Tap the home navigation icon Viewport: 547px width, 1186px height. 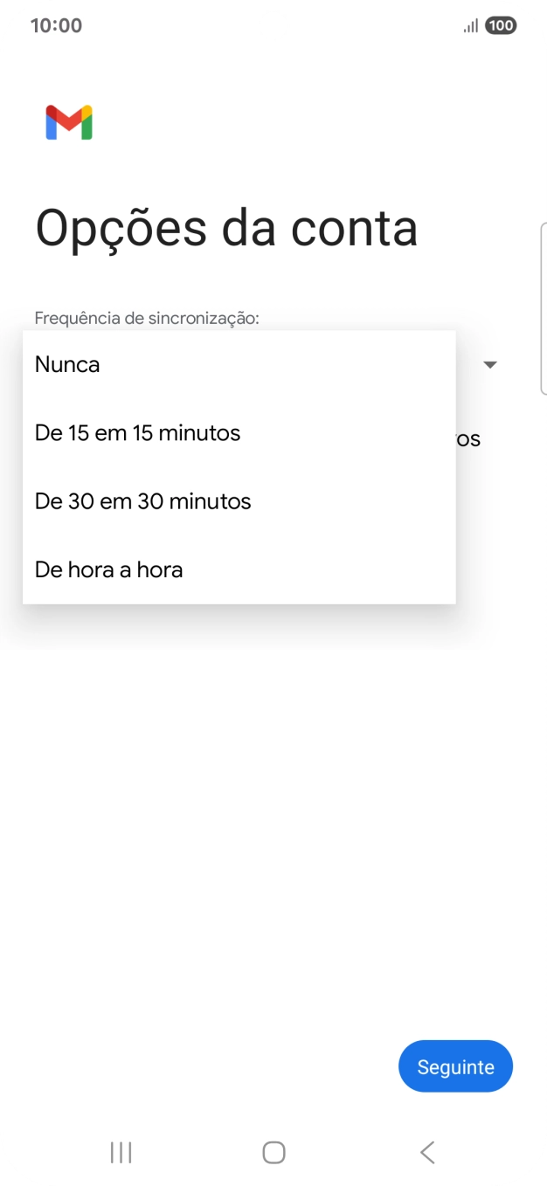tap(273, 1152)
